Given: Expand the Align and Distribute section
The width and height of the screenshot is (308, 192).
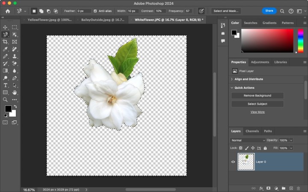Looking at the screenshot, I should [x=232, y=79].
